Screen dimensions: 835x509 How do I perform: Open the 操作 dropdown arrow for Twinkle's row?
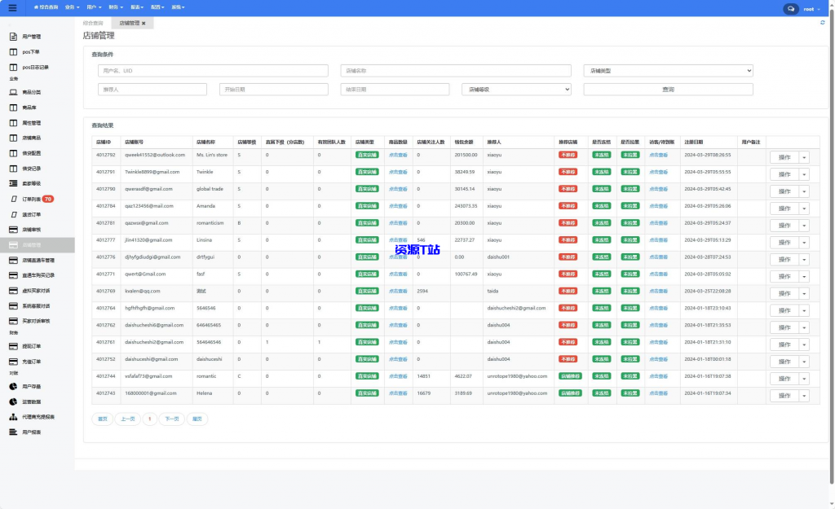pyautogui.click(x=804, y=174)
